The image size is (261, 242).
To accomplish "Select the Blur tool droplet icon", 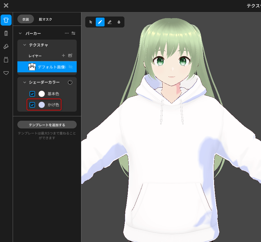I will coord(119,22).
